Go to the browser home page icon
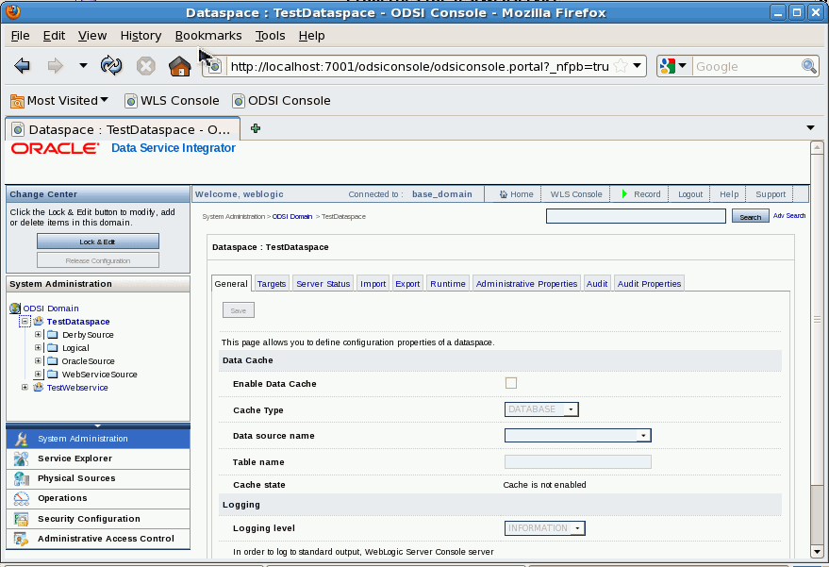Screen dimensions: 829x567 180,66
